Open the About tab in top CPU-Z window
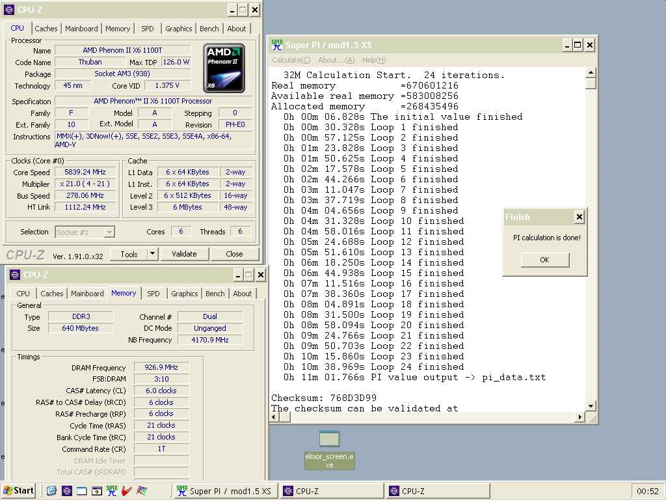Screen dimensions: 666x500 (237, 29)
